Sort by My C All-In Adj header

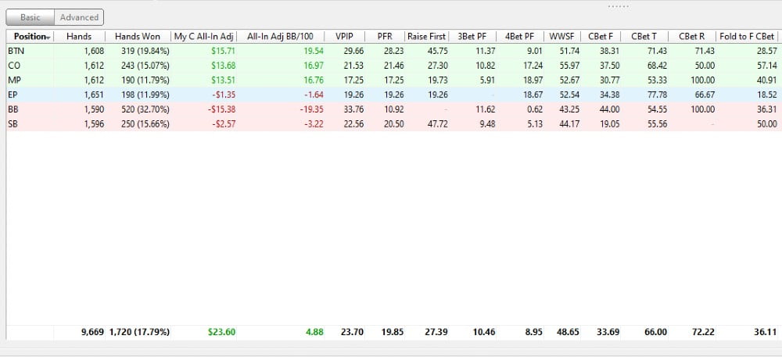pyautogui.click(x=203, y=37)
